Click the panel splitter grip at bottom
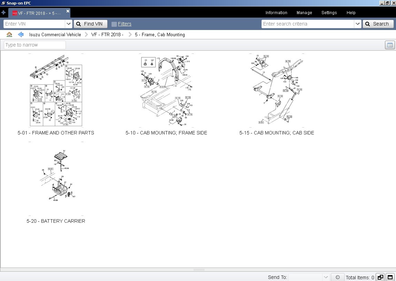 [199, 270]
